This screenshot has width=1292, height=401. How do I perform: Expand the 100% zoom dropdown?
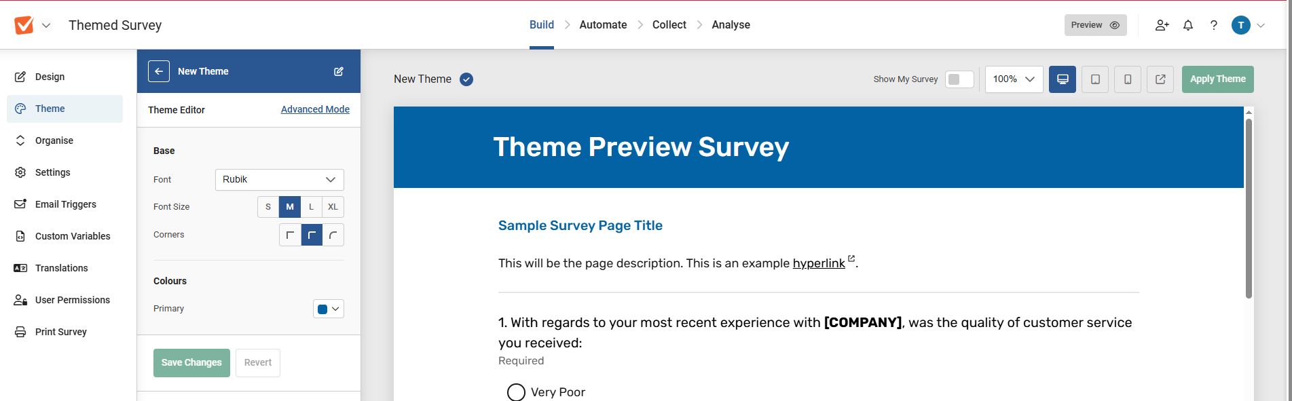(1014, 79)
